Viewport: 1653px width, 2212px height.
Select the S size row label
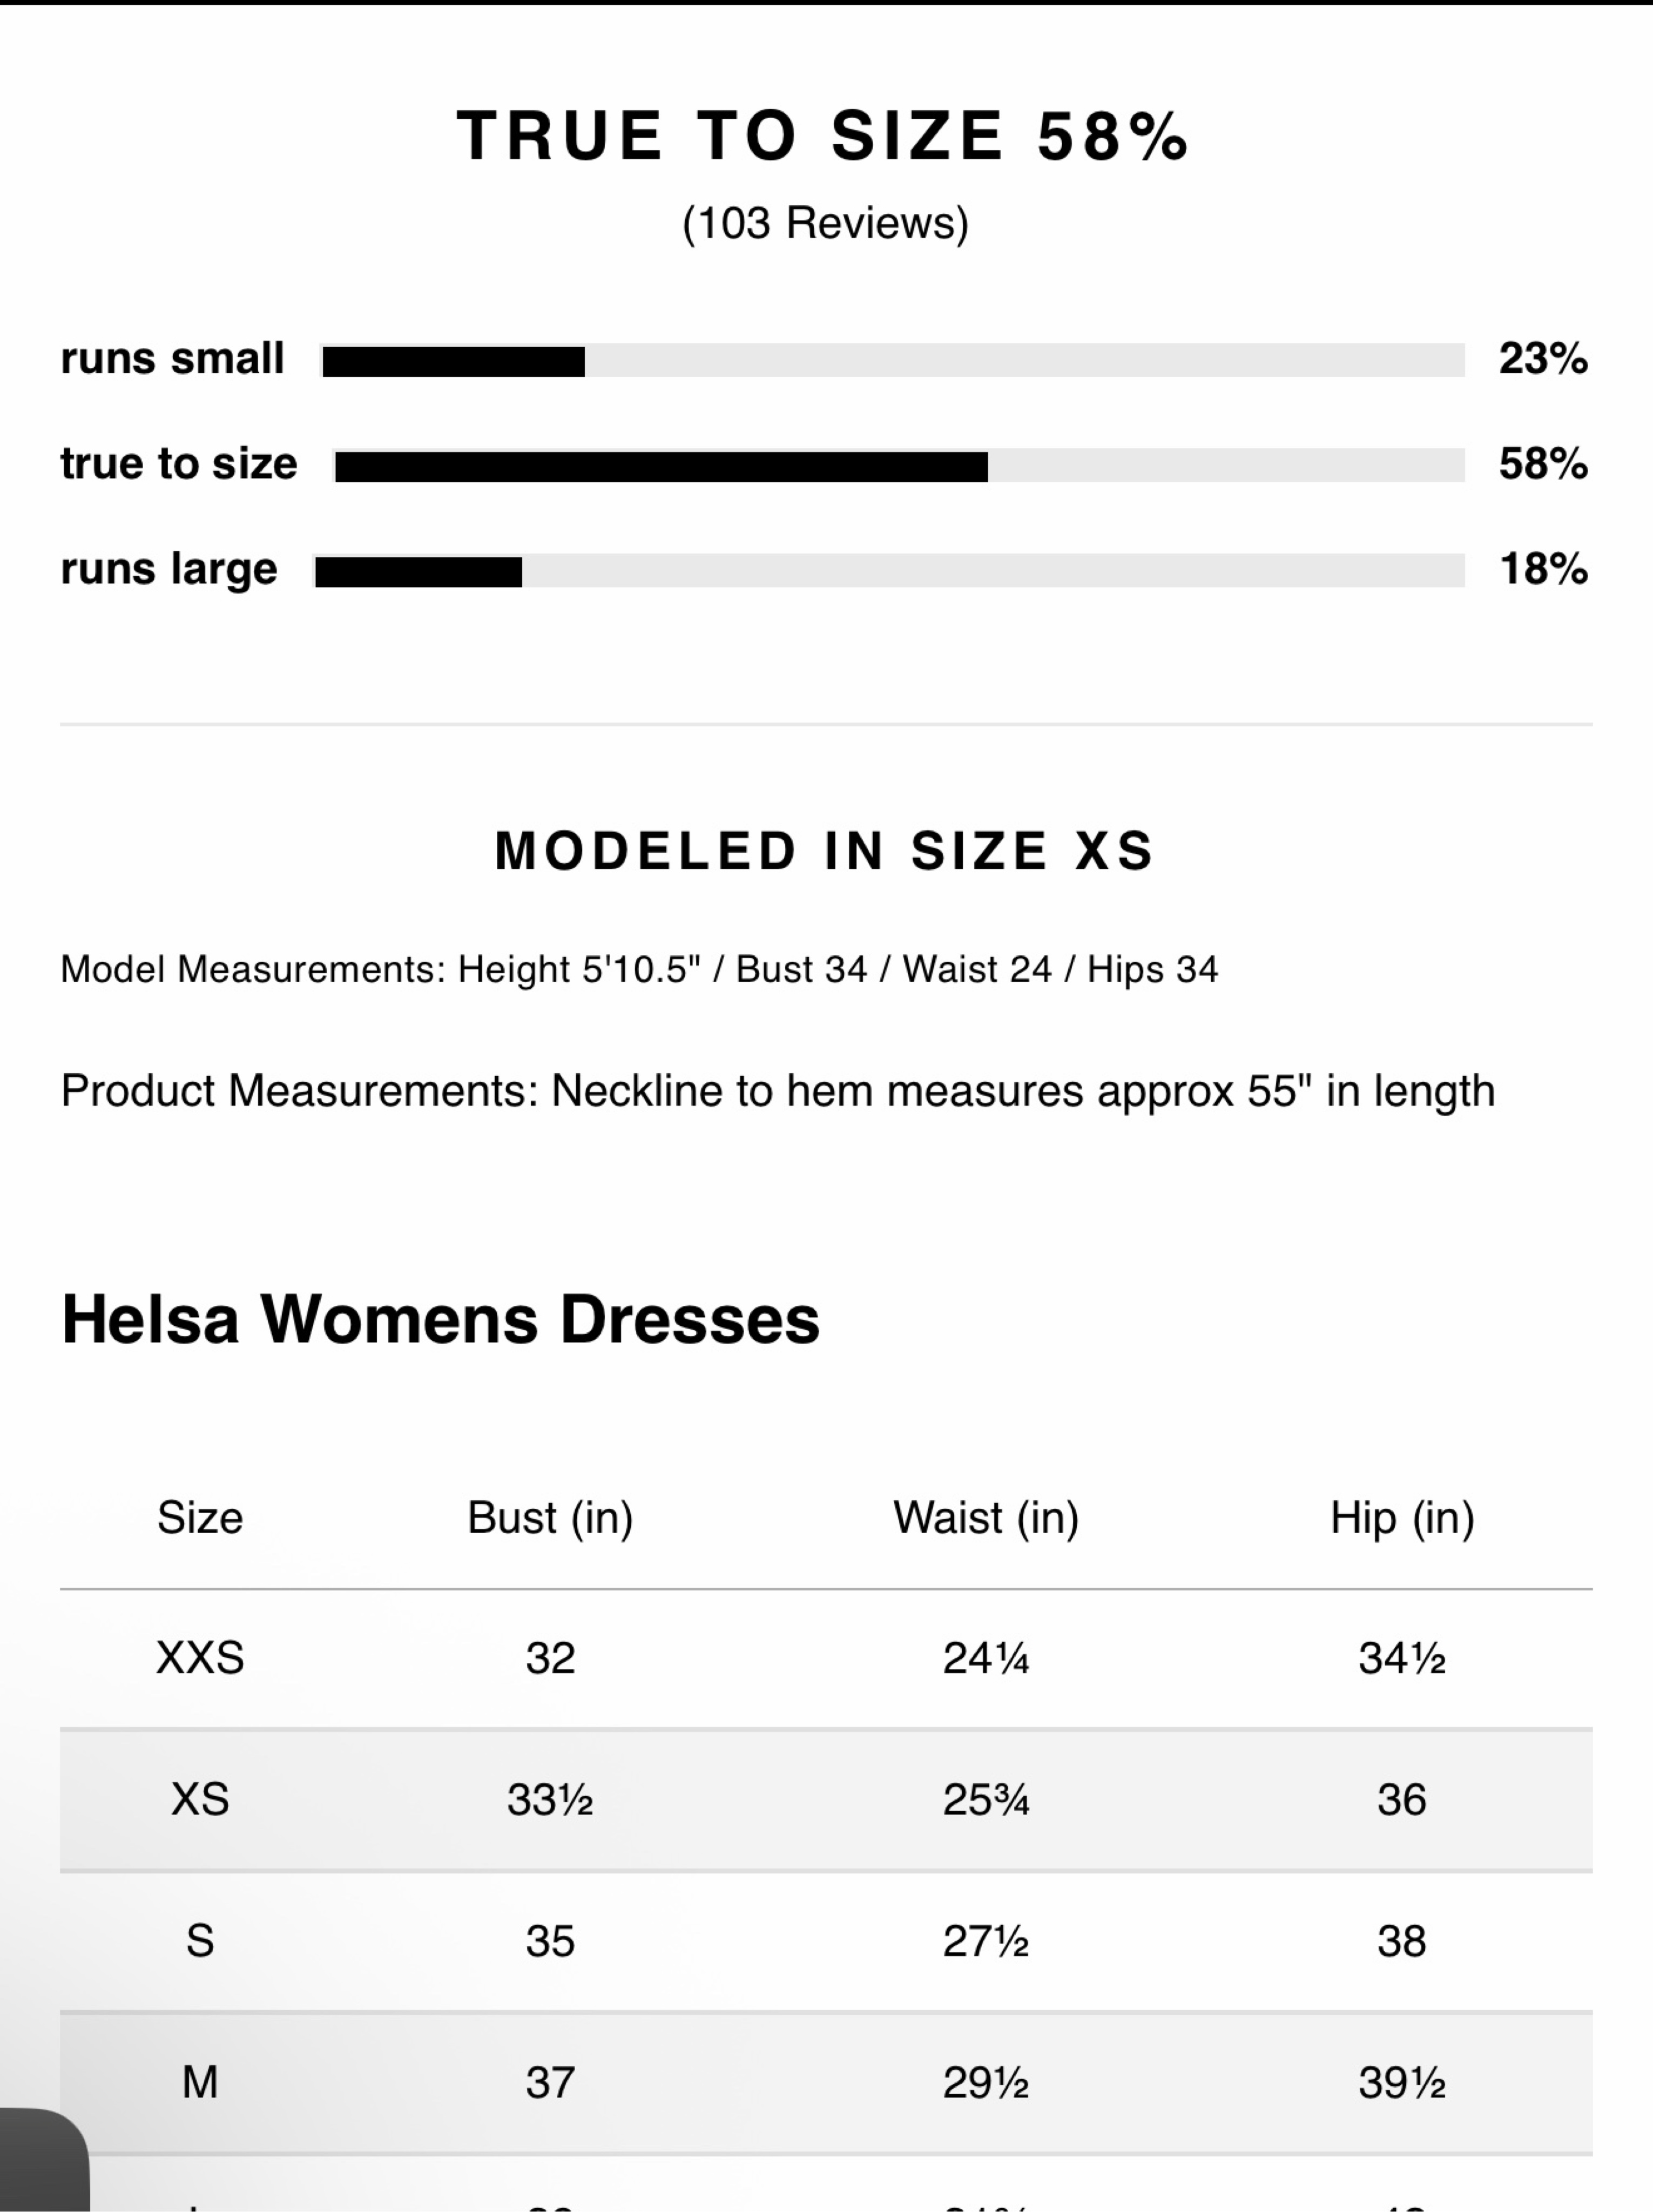click(x=200, y=1941)
